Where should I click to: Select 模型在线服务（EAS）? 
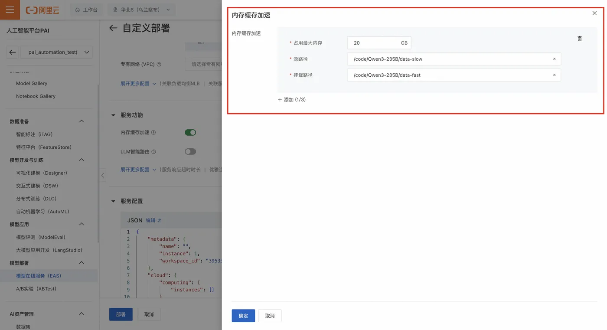39,276
